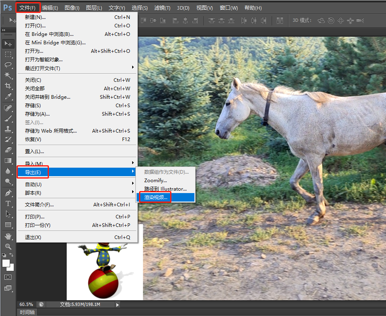Choose 打印(P)... menu item
Screen dimensions: 386x316
tap(76, 217)
